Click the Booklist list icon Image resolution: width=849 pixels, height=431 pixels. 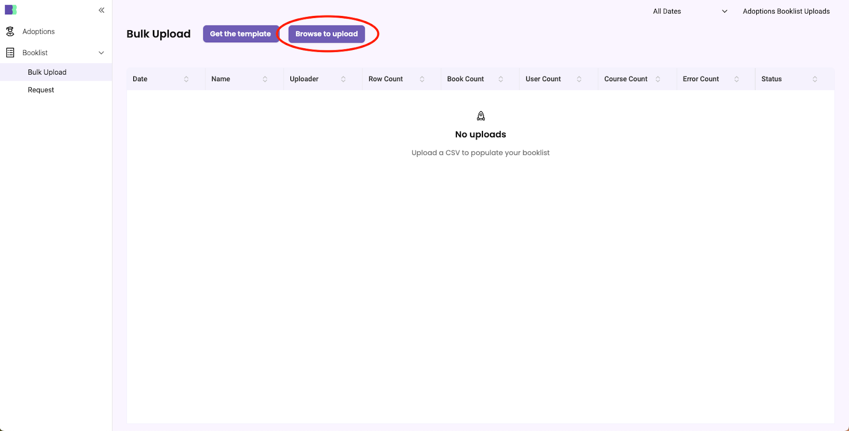pos(10,52)
